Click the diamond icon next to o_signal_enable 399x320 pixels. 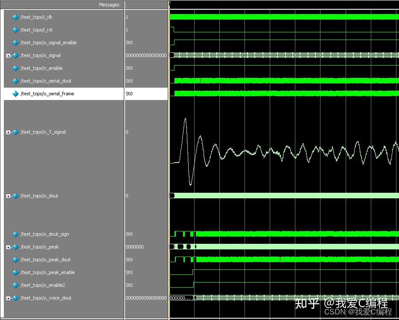(x=16, y=43)
